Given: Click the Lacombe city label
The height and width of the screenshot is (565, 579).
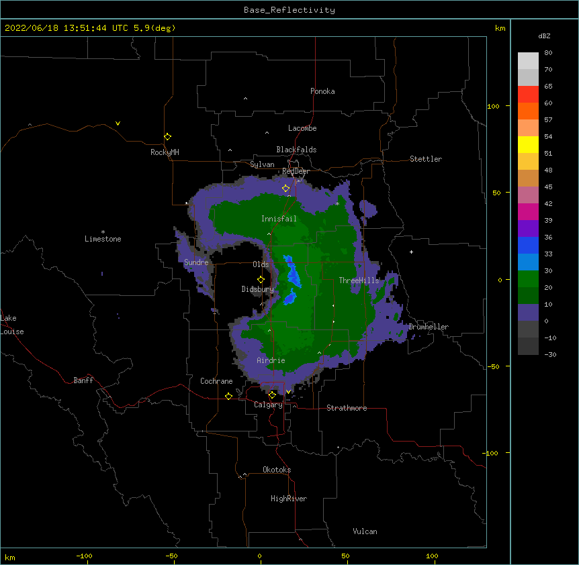Looking at the screenshot, I should (302, 128).
